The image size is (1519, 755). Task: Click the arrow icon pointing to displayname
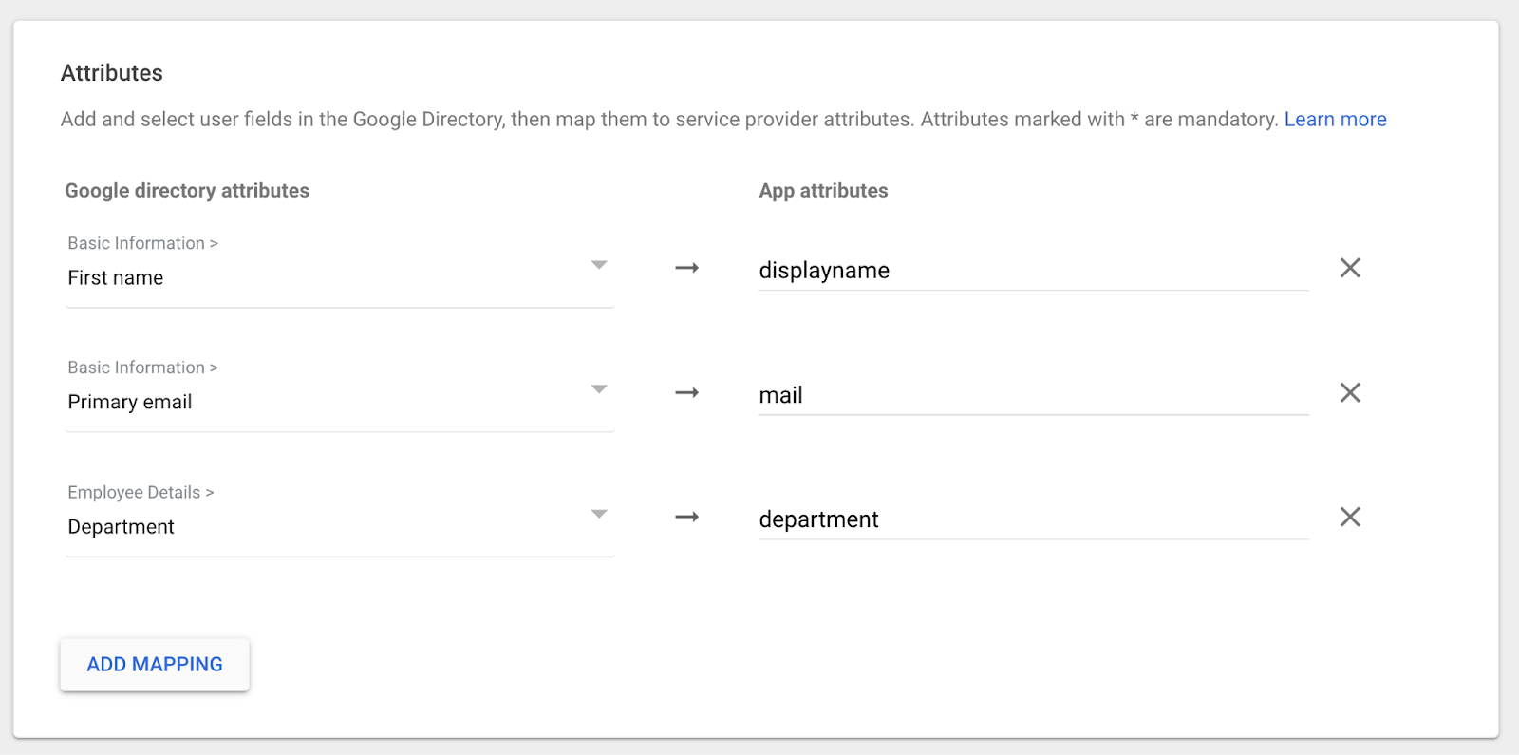pos(686,268)
